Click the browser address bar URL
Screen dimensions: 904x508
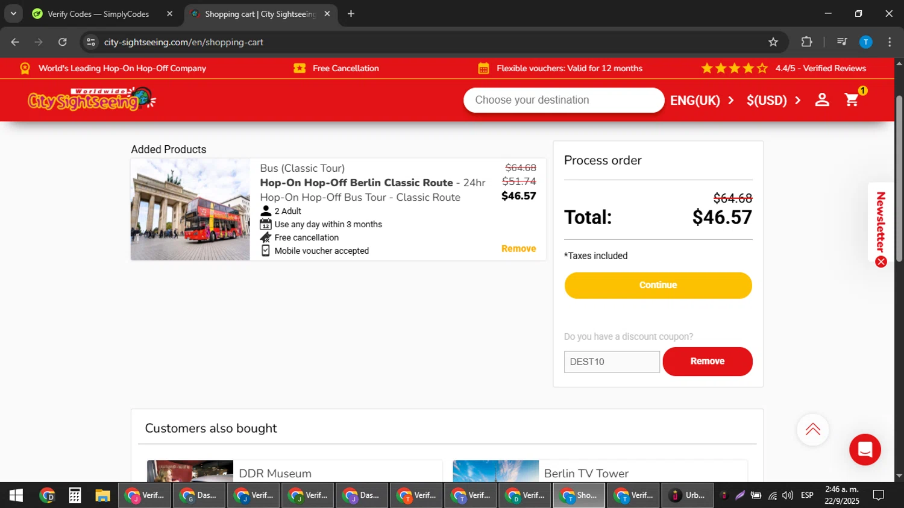click(183, 42)
